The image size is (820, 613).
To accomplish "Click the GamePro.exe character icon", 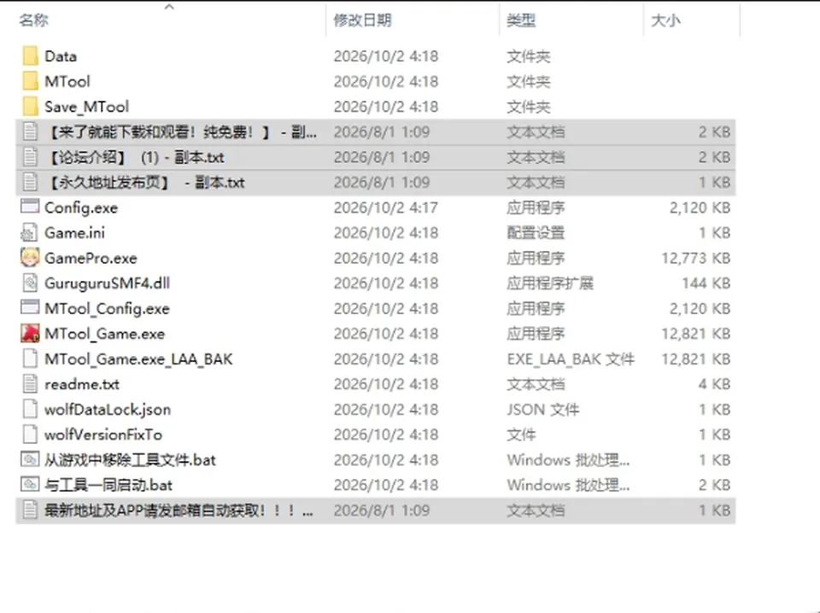I will click(30, 258).
